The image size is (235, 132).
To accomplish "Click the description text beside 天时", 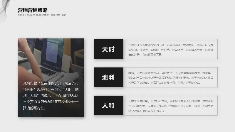I will click(x=171, y=50).
